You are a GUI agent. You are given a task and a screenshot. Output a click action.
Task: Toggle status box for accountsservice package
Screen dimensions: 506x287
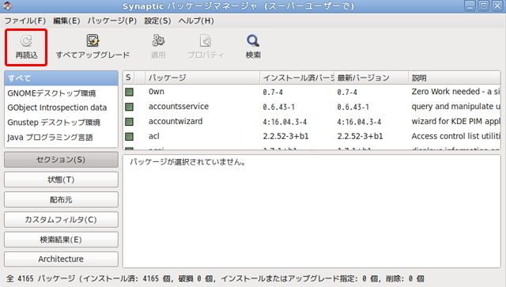(129, 107)
